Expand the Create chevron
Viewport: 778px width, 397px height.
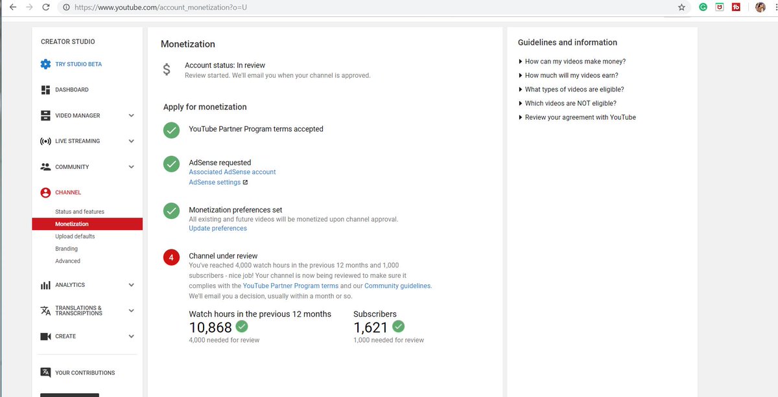tap(131, 336)
